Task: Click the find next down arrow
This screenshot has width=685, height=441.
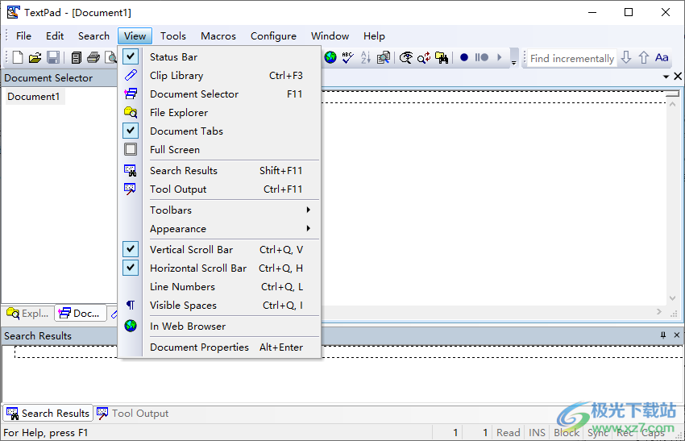Action: pyautogui.click(x=626, y=57)
